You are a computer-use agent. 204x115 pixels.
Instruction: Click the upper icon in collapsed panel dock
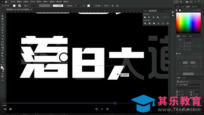tap(173, 12)
